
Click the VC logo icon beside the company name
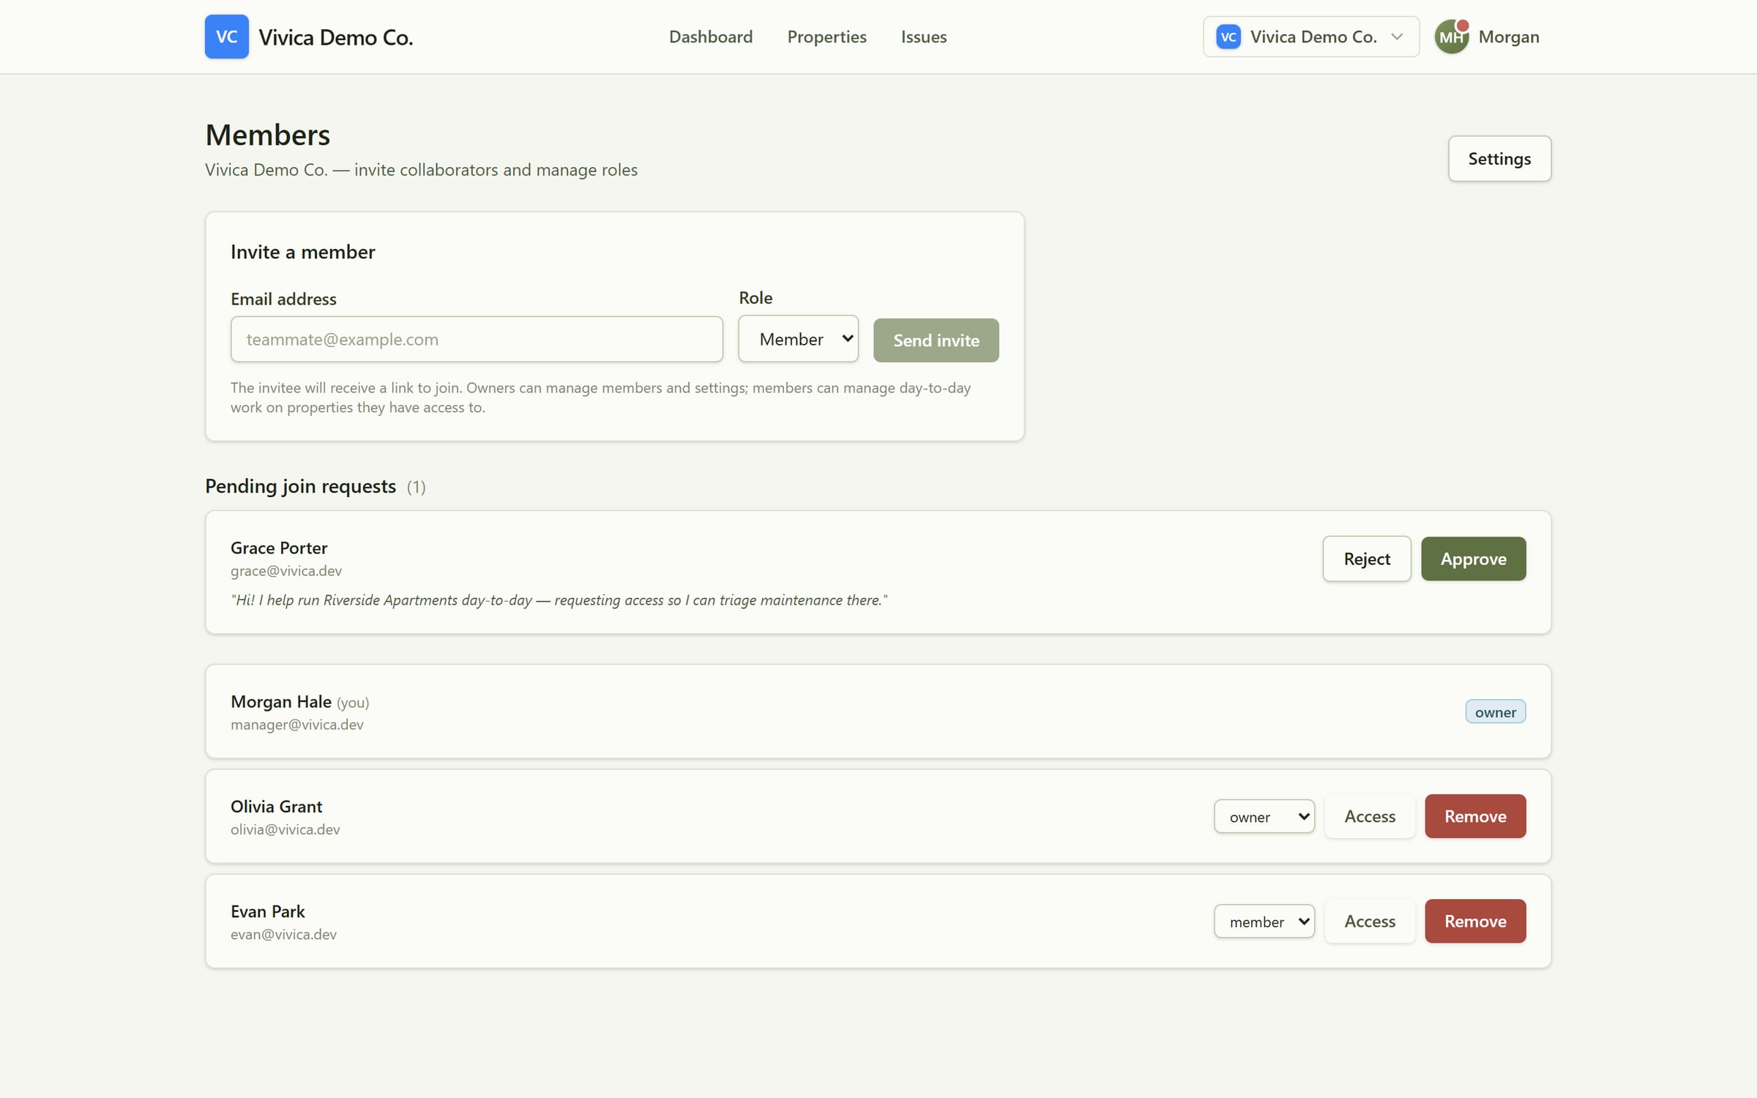[226, 37]
